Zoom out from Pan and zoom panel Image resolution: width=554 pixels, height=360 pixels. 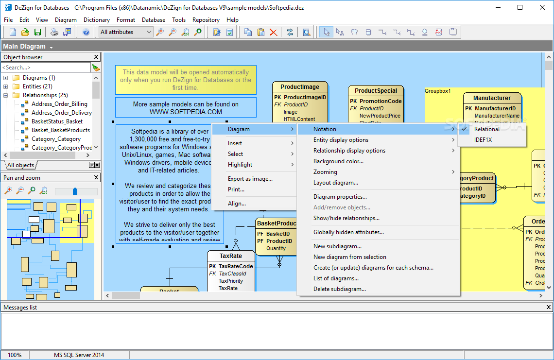20,191
